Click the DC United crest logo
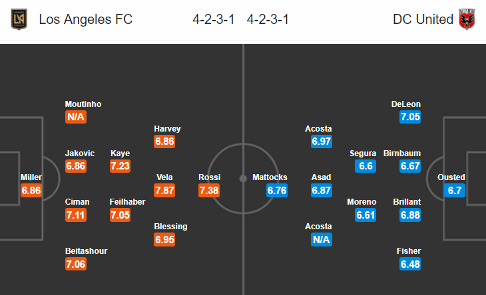Screen dimensions: 486x295 (x=467, y=19)
